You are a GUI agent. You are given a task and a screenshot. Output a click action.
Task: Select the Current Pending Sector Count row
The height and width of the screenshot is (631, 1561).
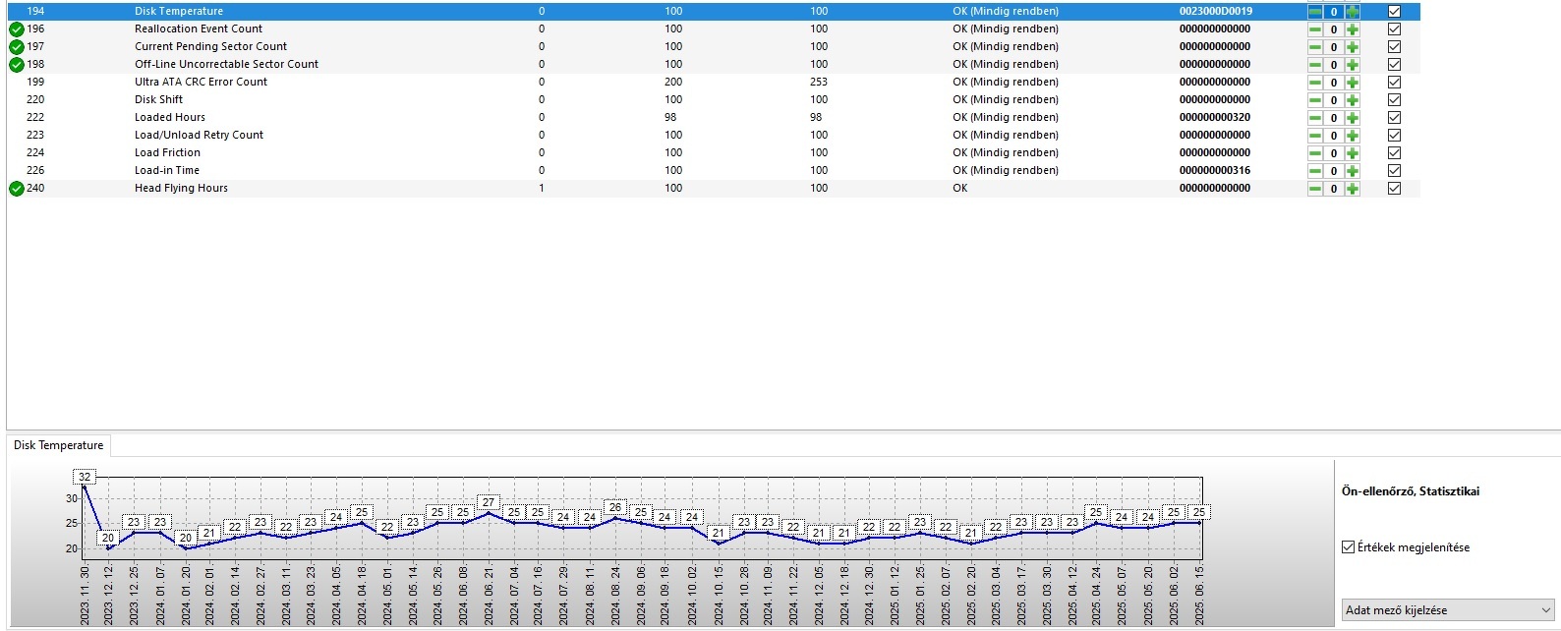click(x=714, y=47)
